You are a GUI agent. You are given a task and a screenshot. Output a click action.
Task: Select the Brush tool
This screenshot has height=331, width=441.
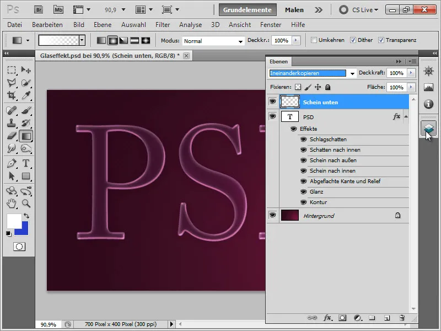coord(26,110)
